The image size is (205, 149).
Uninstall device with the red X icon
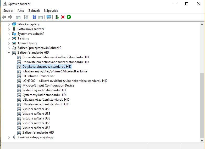tap(63, 17)
